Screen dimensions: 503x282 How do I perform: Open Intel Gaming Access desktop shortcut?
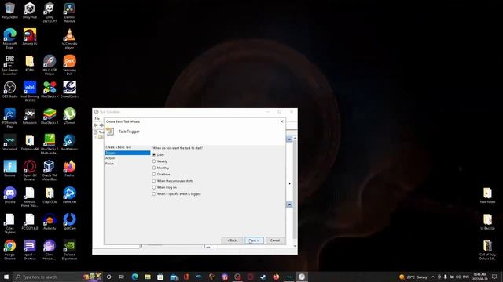30,92
